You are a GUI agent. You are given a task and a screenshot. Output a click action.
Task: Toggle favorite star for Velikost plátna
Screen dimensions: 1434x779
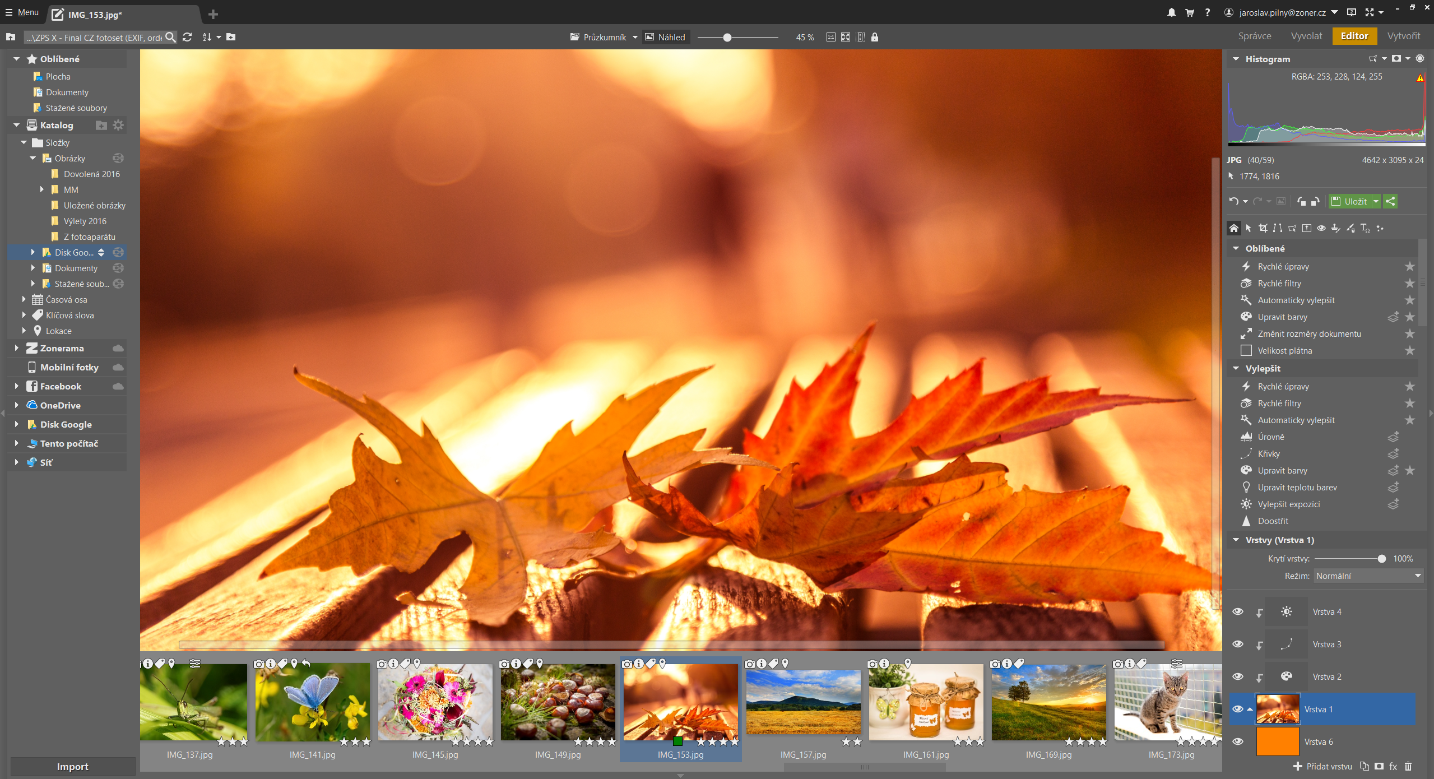coord(1410,350)
